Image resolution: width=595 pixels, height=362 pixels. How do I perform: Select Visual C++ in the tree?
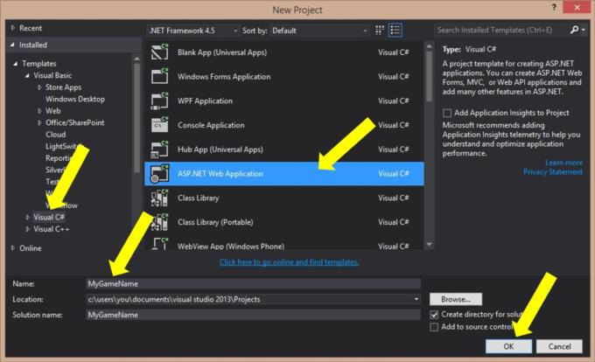tap(52, 229)
